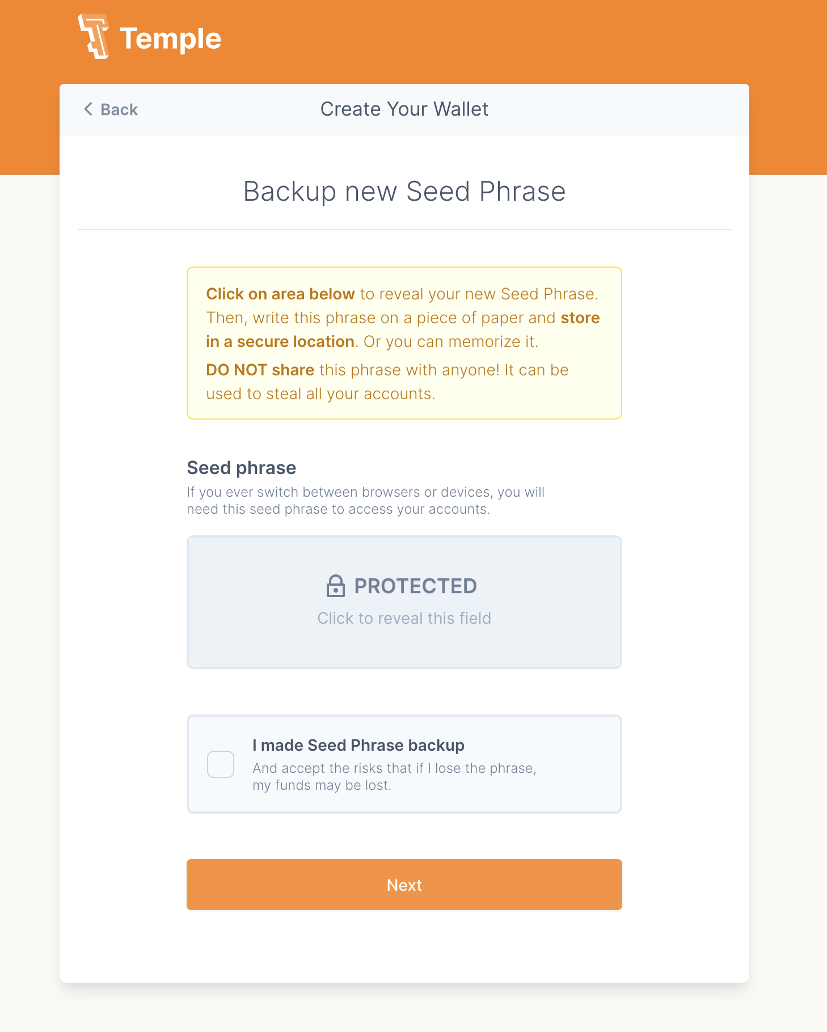Click the Back chevron arrow
The width and height of the screenshot is (827, 1032).
pos(88,109)
